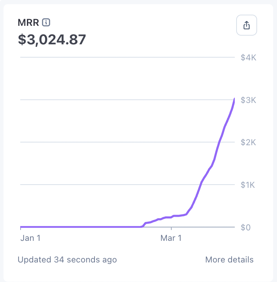Open the More details link

[x=229, y=260]
